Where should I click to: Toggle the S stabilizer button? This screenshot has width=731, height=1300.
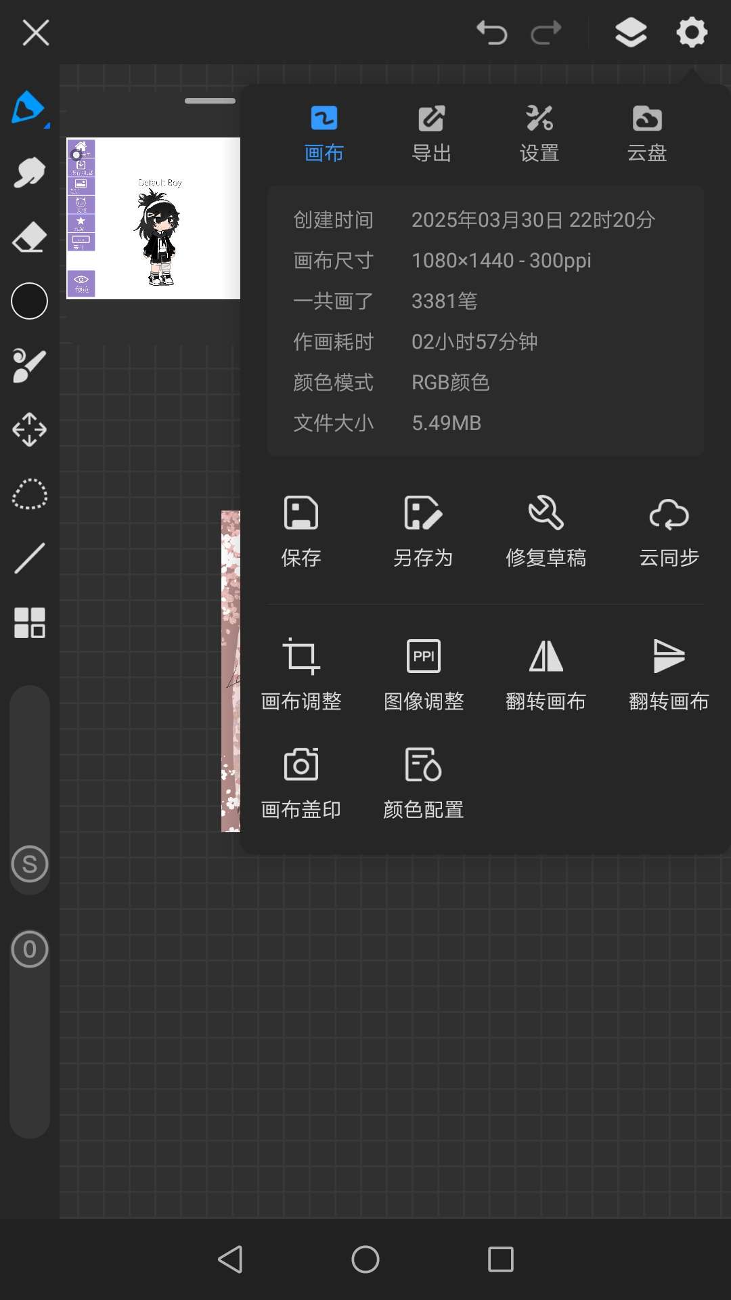[30, 864]
